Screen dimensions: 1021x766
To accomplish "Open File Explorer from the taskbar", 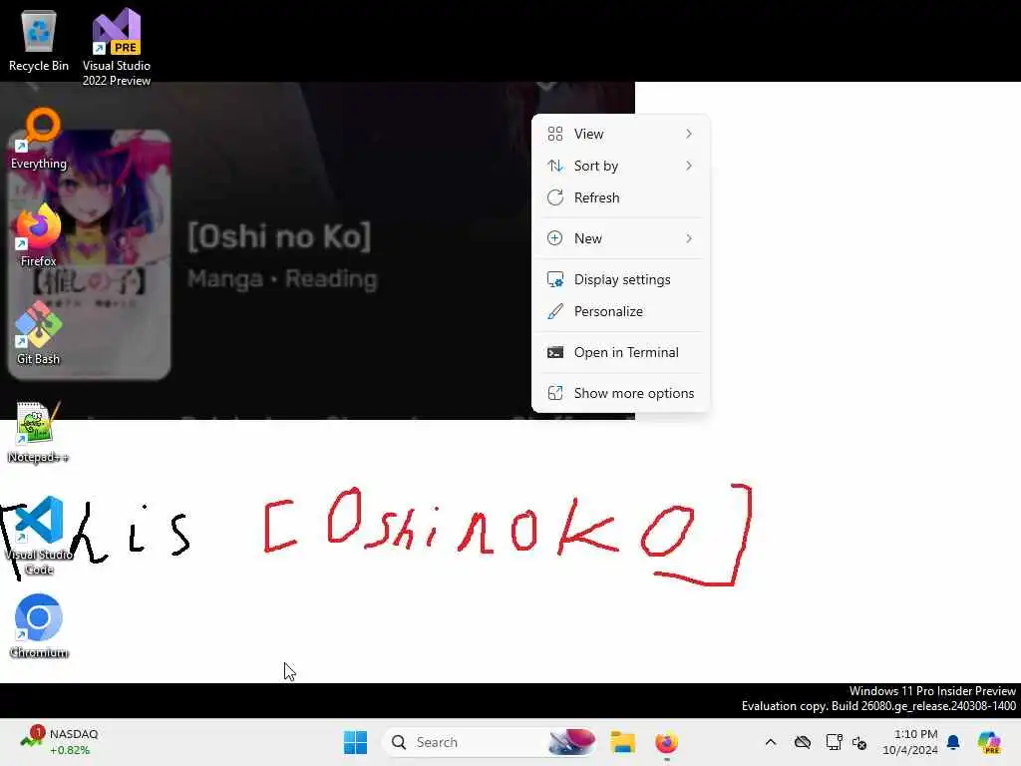I will pos(622,742).
